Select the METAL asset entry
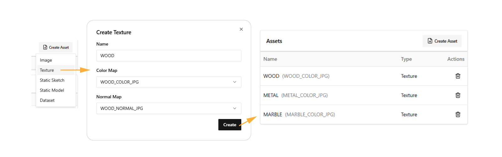 271,95
